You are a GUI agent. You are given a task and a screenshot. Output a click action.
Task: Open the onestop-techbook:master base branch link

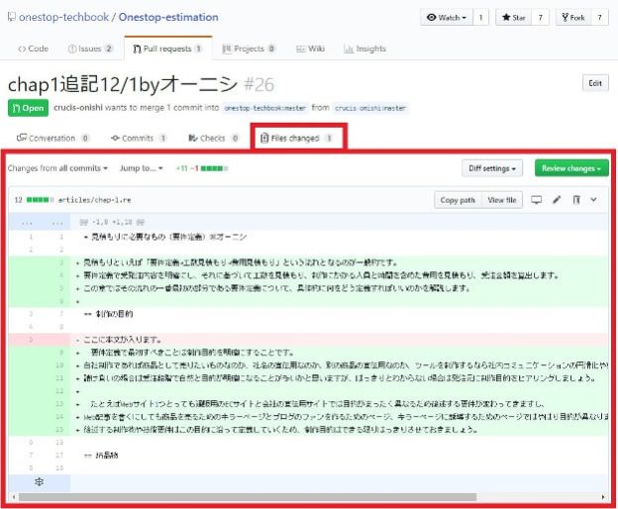click(x=264, y=108)
